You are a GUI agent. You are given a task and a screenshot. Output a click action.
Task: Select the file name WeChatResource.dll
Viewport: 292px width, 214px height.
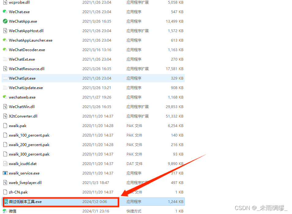[x=27, y=69]
